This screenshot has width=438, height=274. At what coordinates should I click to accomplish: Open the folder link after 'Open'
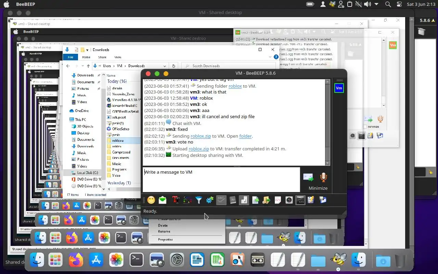245,136
